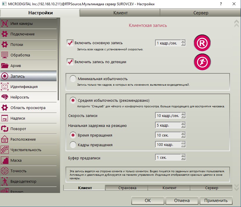The image size is (241, 207).
Task: Click the Скорость записи 10 кадр./сек. field
Action: click(x=168, y=115)
